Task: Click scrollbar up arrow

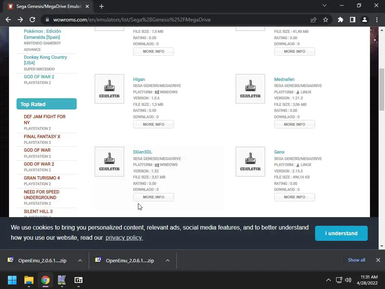Action: (382, 30)
